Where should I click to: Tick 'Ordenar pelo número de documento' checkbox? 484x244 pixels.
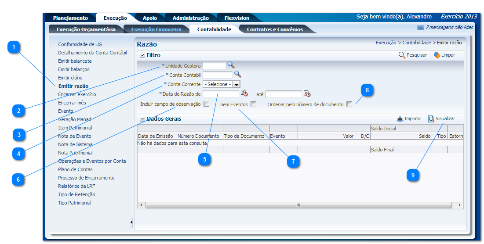349,104
